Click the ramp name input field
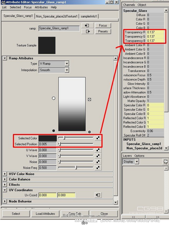Viewport: 169px width, 225px height. pyautogui.click(x=59, y=28)
